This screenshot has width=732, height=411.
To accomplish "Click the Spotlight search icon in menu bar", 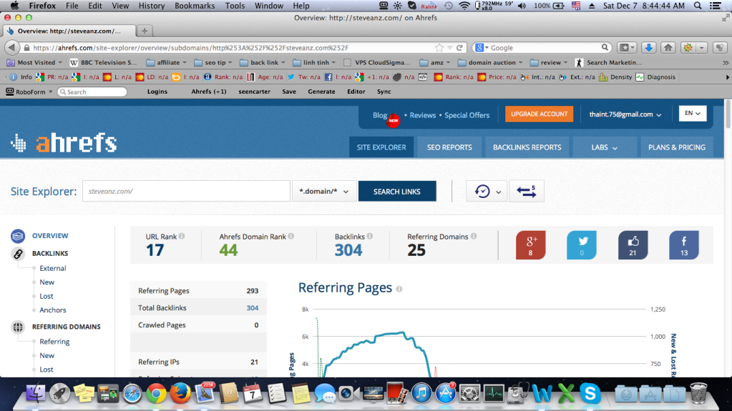I will coord(698,6).
